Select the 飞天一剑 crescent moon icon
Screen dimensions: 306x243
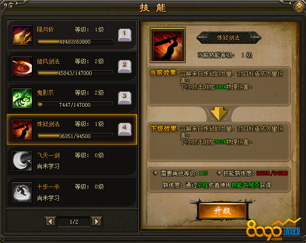point(22,161)
